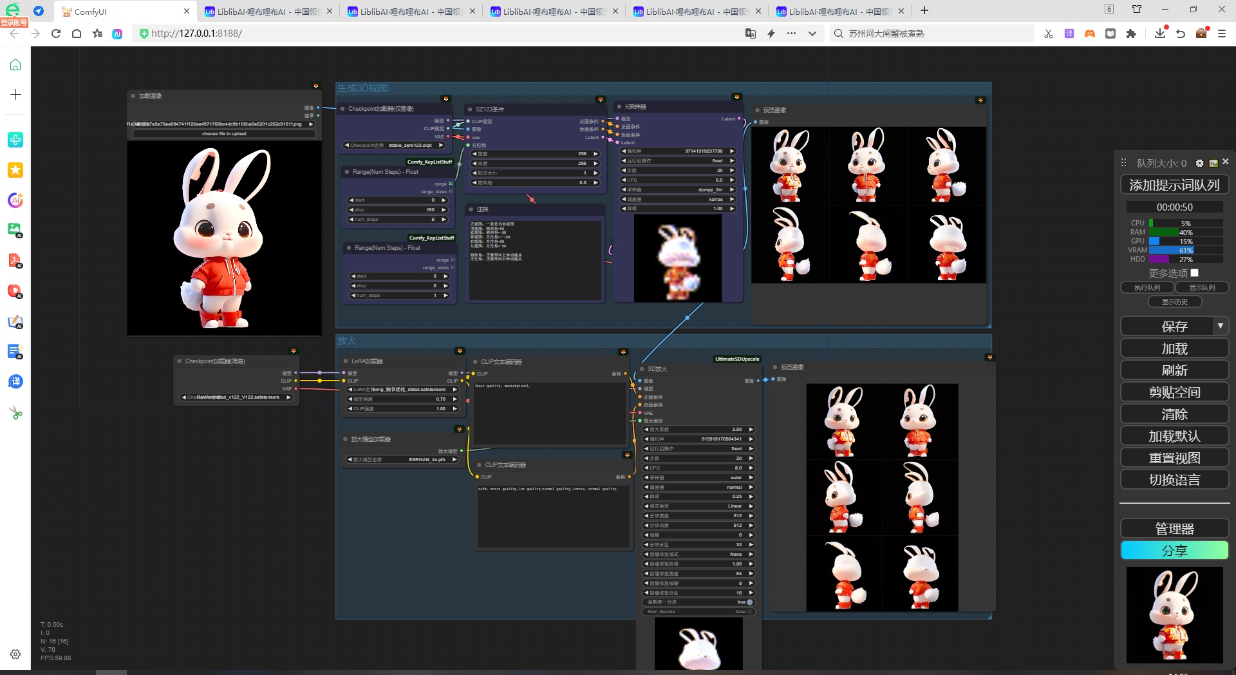
Task: Open the sidebar settings gear at bottom-left
Action: point(15,654)
